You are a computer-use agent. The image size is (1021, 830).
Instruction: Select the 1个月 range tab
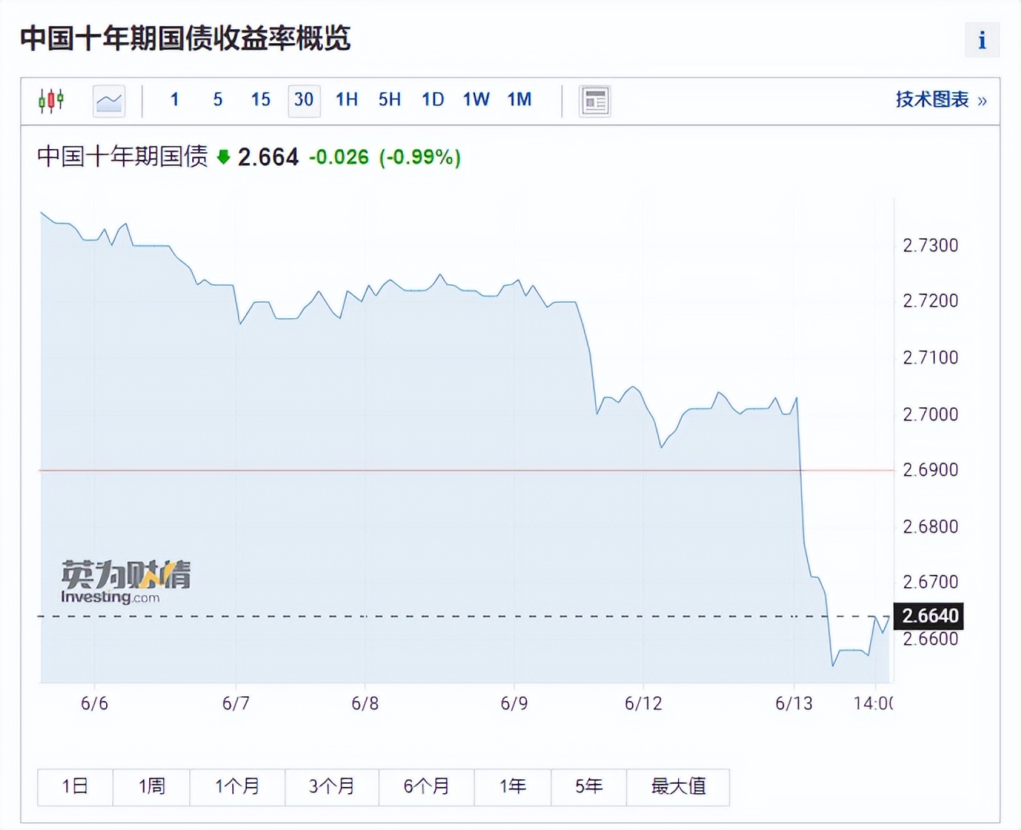tap(237, 786)
